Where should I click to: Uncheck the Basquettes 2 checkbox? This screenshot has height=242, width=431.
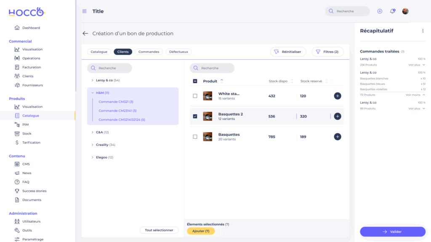195,116
